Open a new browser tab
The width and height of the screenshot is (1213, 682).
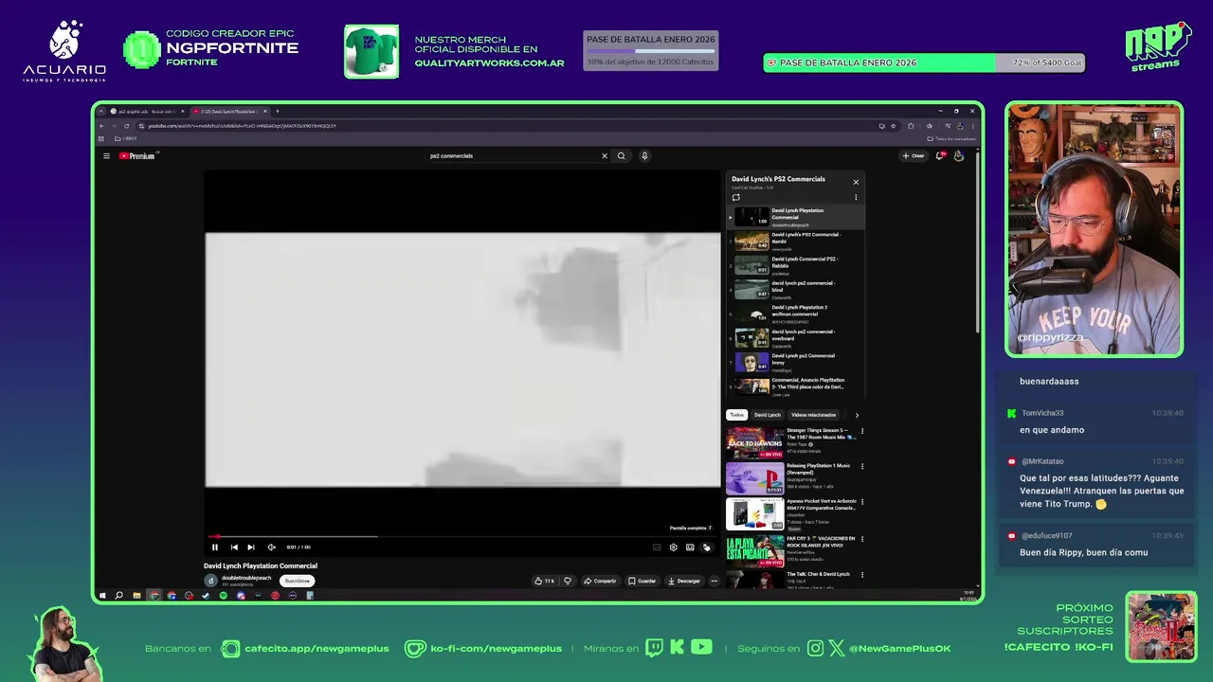click(x=277, y=111)
